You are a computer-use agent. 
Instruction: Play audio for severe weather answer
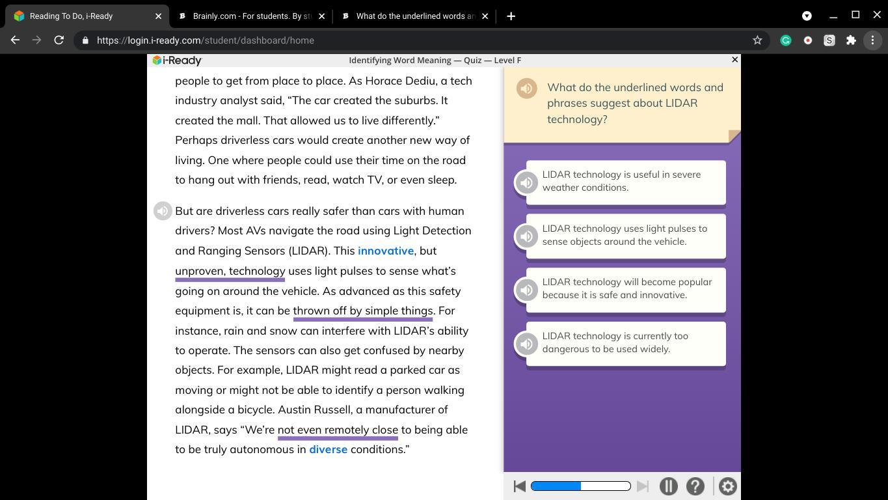pyautogui.click(x=526, y=182)
